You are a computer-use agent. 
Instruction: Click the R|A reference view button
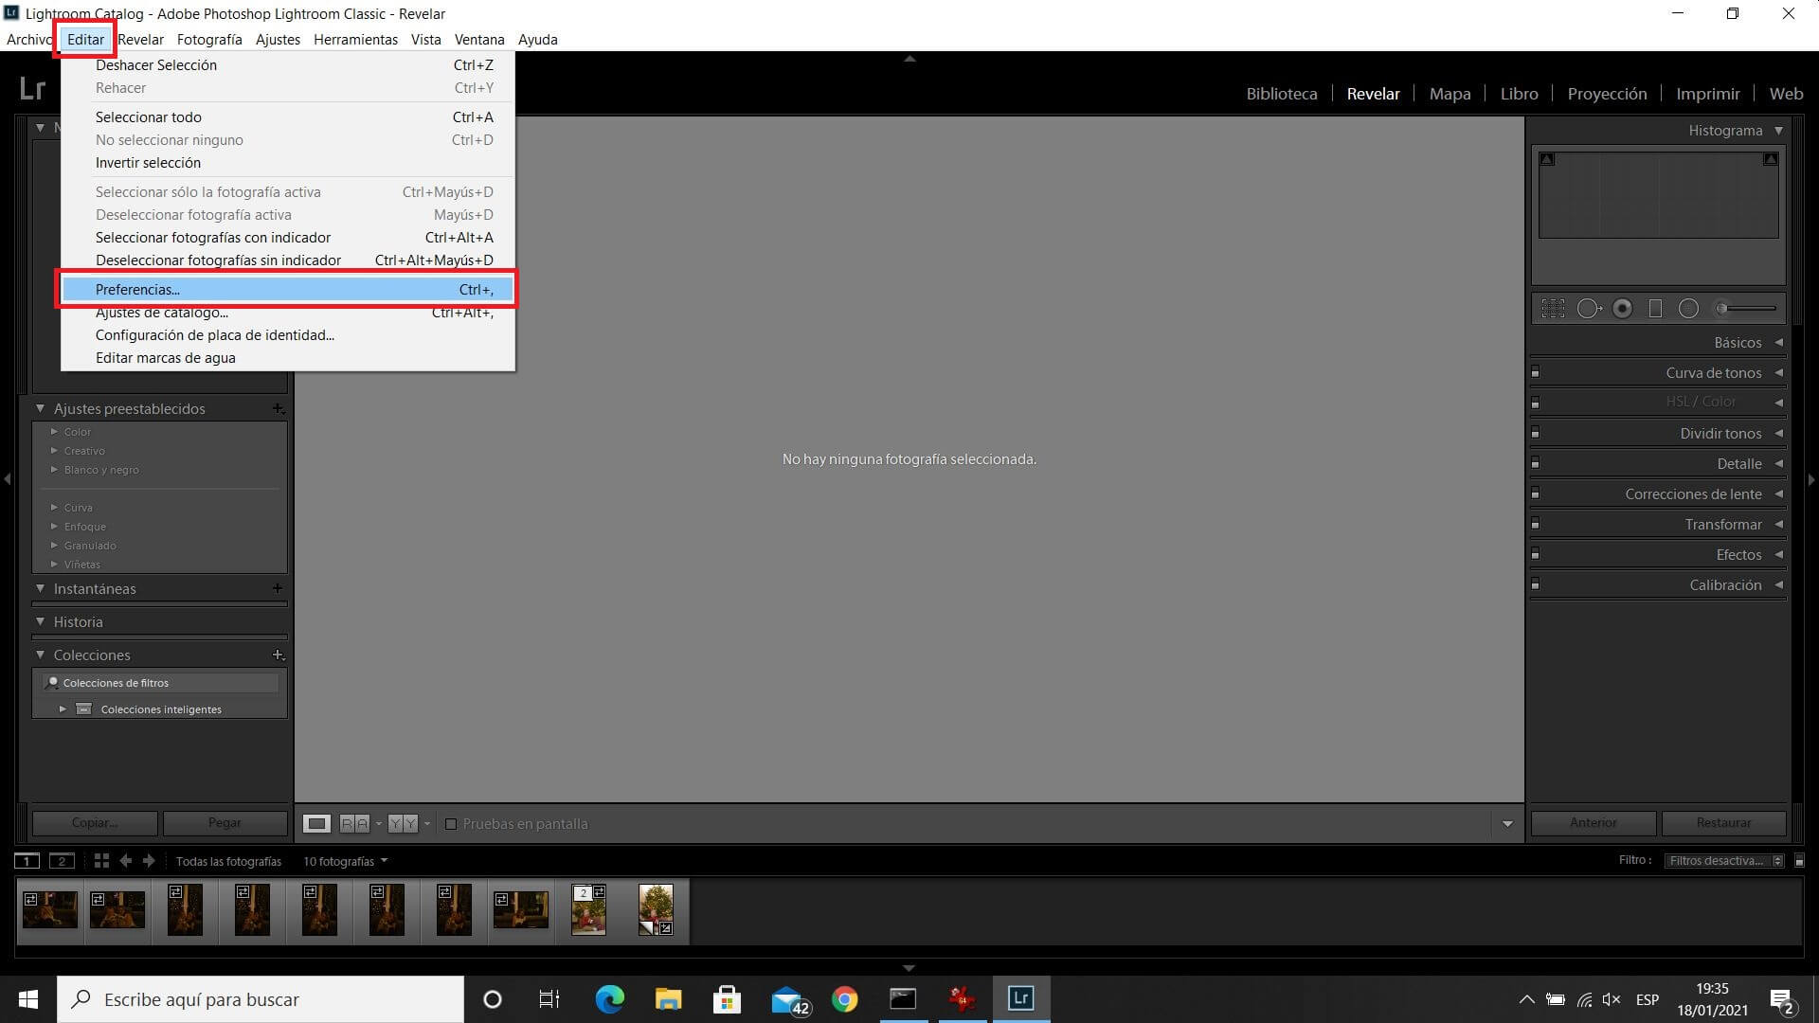tap(354, 823)
